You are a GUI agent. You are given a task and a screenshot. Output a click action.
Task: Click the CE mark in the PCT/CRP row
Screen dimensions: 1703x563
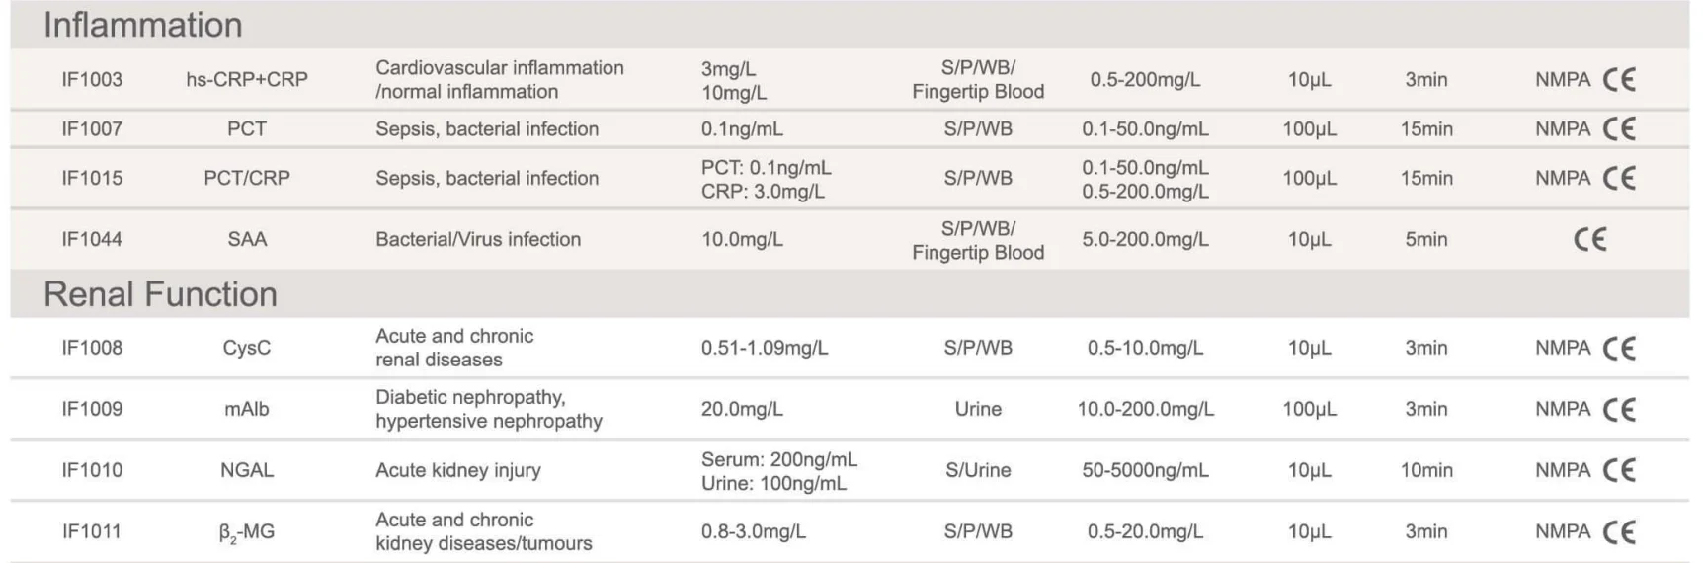[x=1619, y=178]
